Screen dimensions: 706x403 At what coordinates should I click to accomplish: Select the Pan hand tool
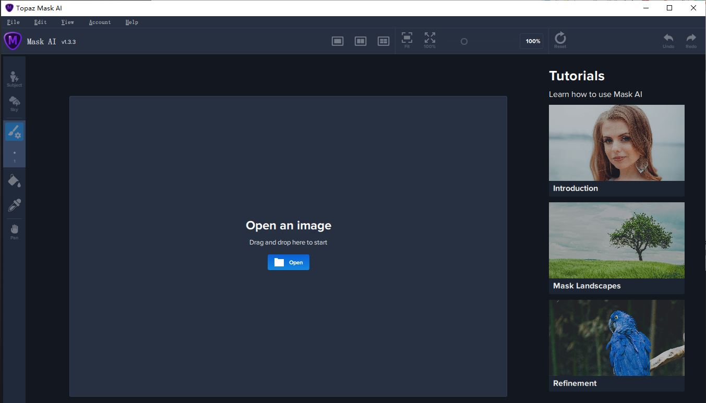point(14,231)
